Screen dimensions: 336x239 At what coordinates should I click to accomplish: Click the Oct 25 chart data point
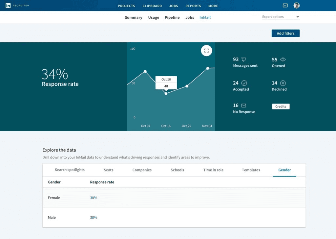[187, 86]
